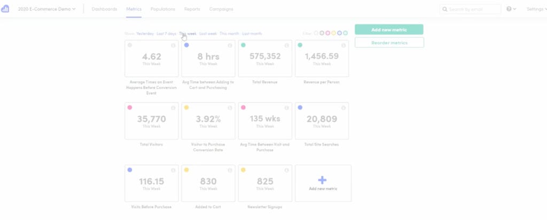Open the Dashboards tab

104,9
